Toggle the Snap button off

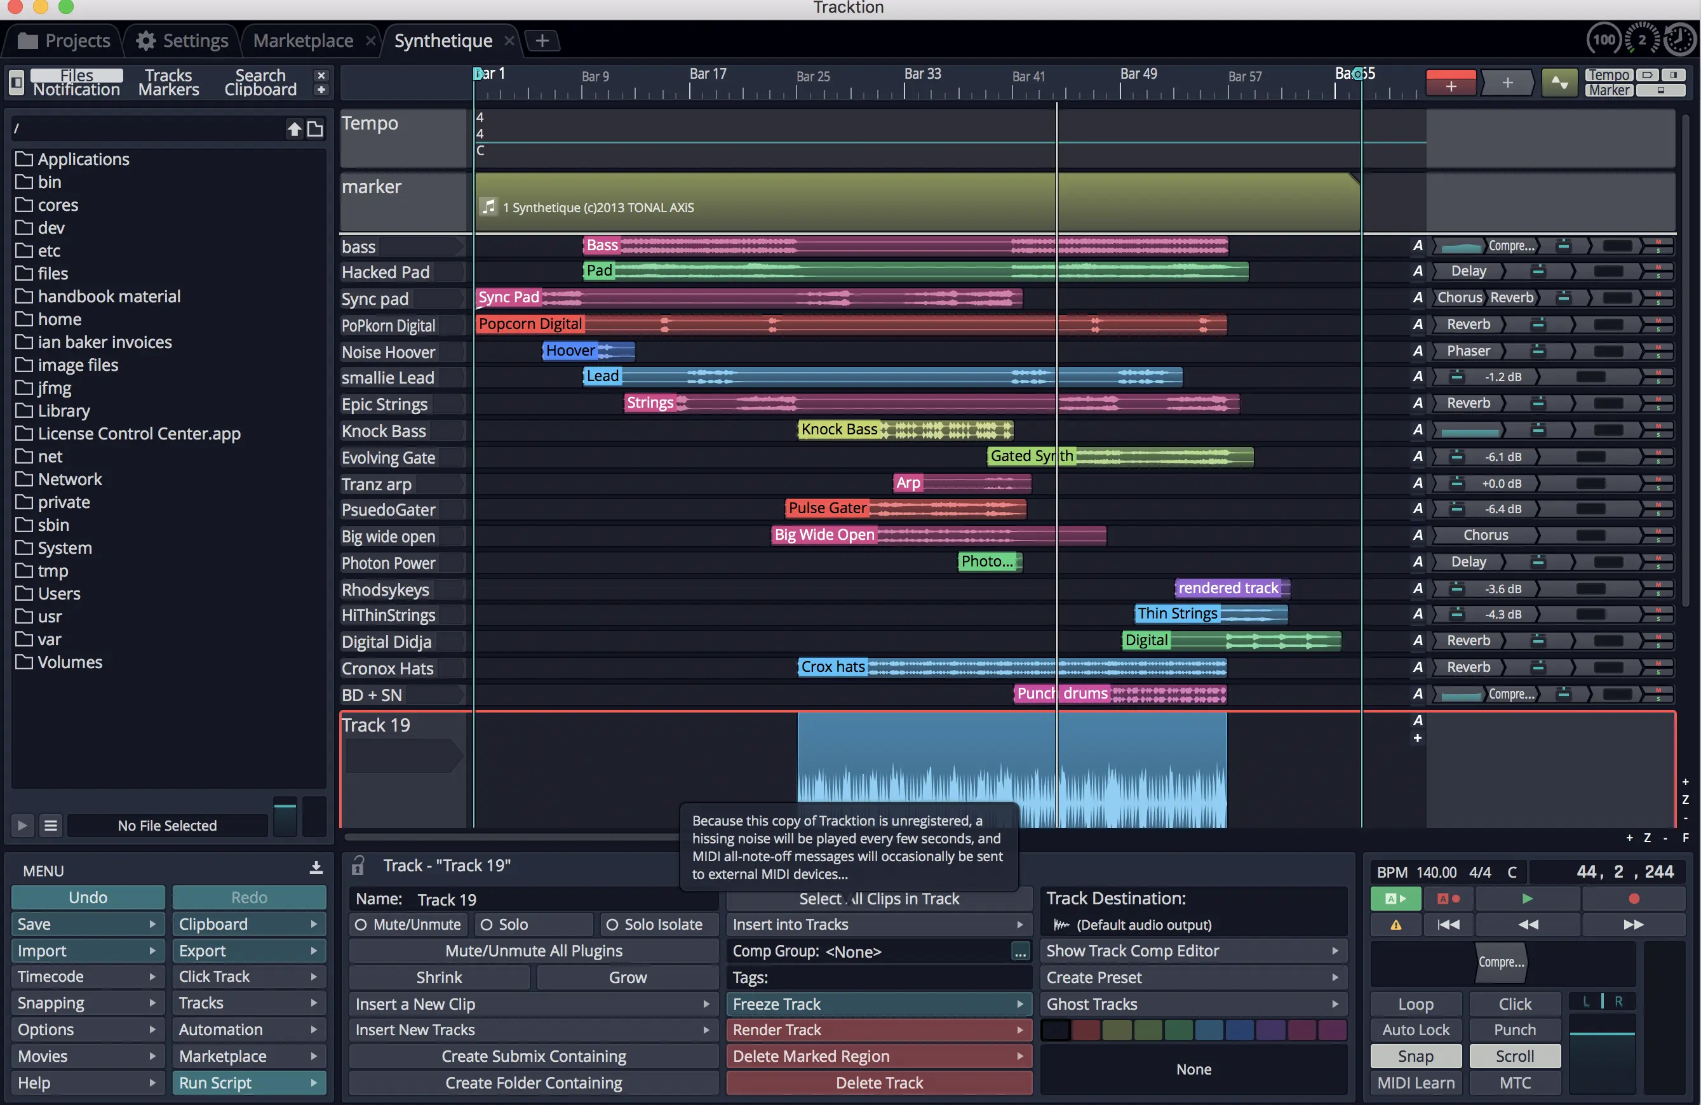point(1415,1056)
